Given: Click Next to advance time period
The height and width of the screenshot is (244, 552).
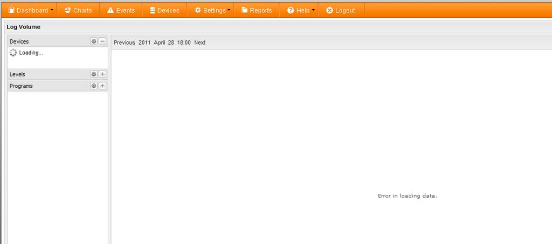Looking at the screenshot, I should pos(199,43).
